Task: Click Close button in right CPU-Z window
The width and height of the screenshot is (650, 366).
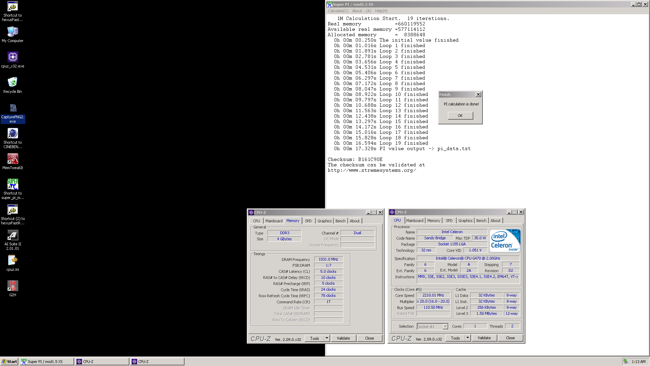Action: pos(510,338)
